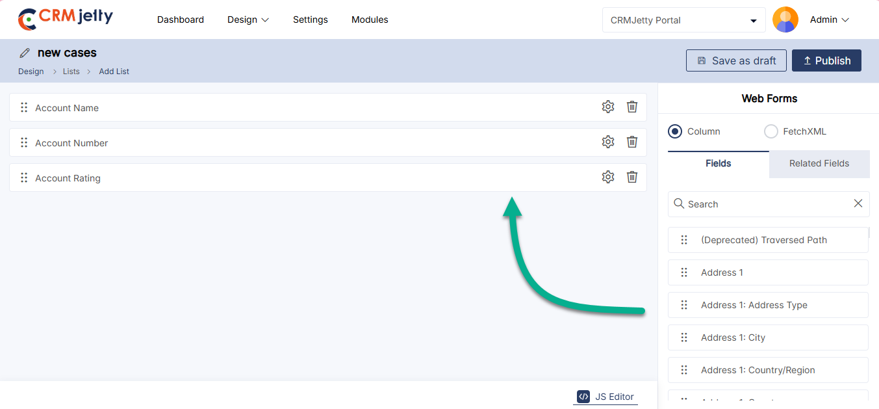Clear the search with the X icon

pyautogui.click(x=858, y=204)
